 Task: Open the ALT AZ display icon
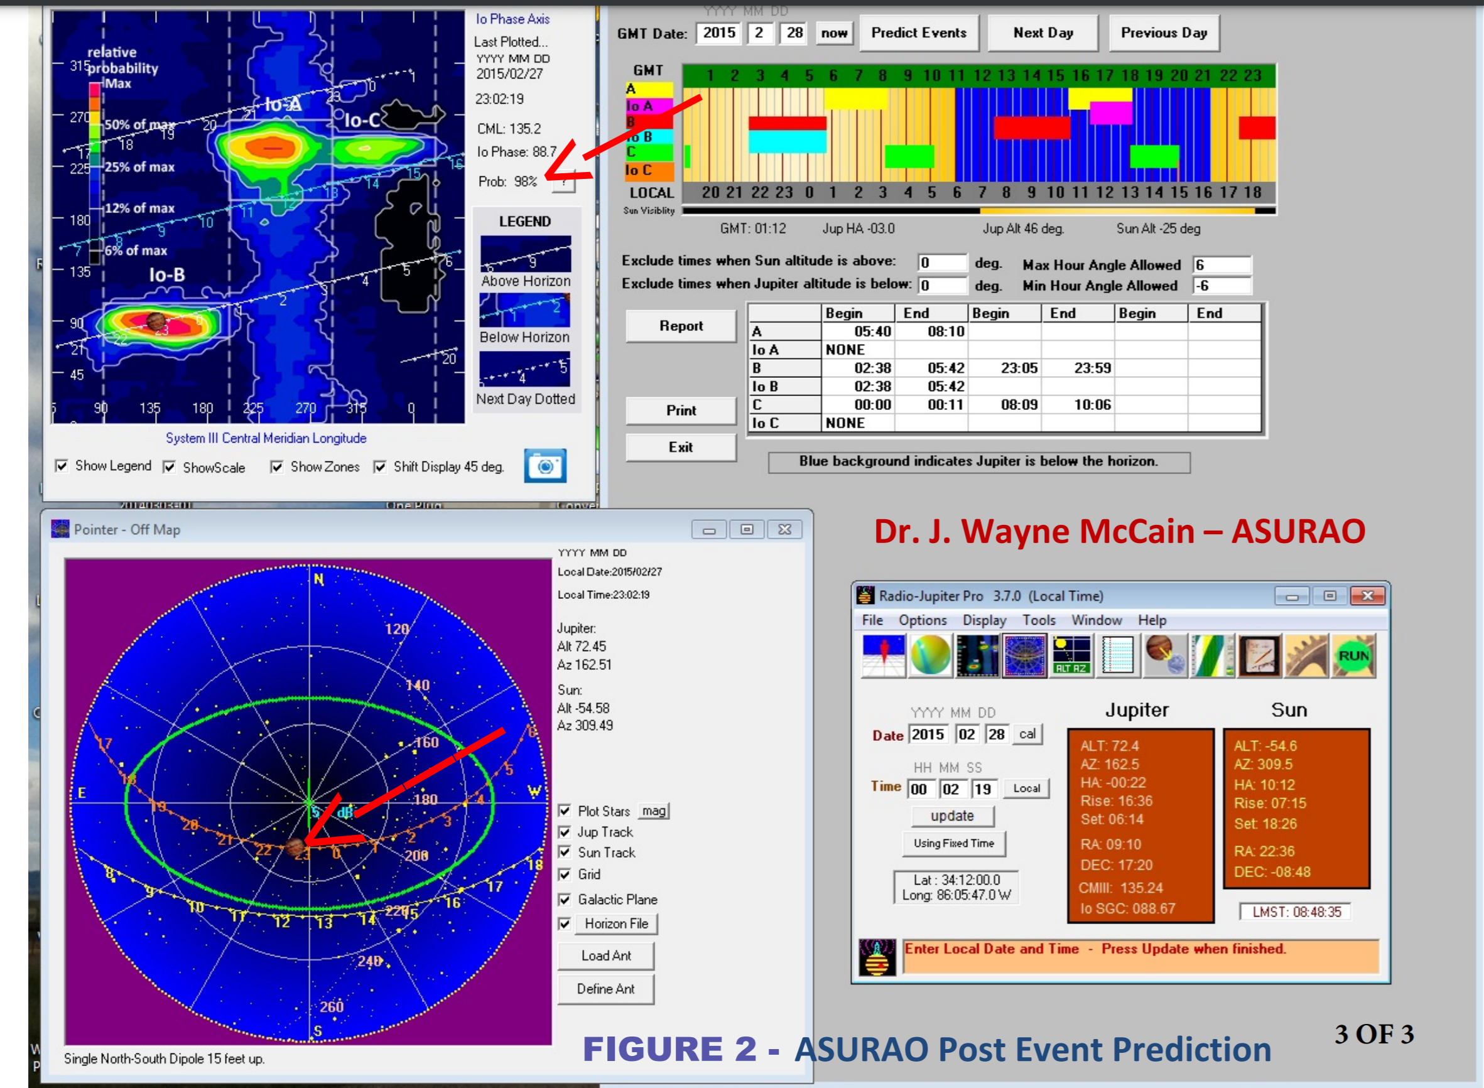[x=1071, y=655]
